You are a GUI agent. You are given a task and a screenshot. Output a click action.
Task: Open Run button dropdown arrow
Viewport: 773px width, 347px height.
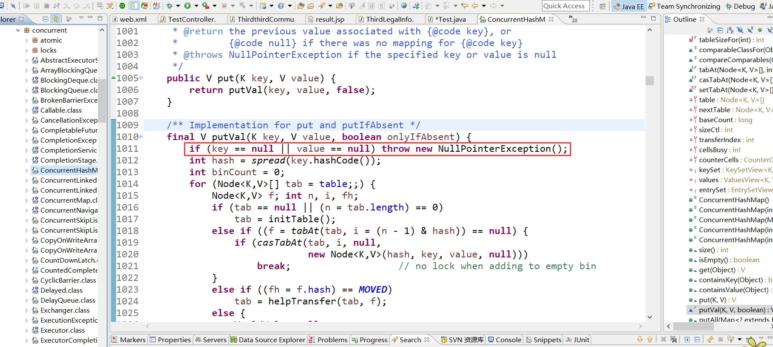[x=196, y=6]
